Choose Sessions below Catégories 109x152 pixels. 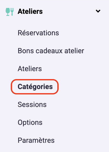pos(32,104)
